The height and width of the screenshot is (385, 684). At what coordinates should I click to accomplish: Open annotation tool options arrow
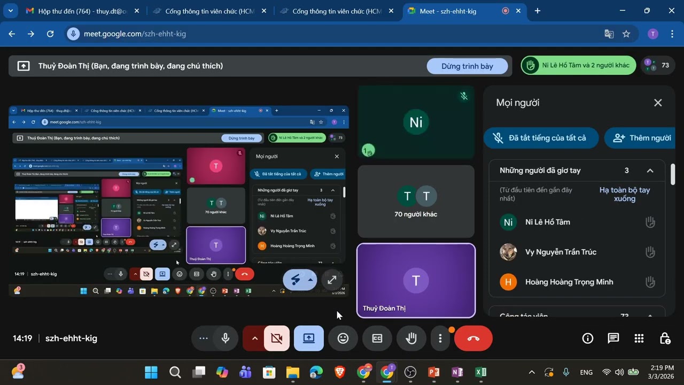coord(310,280)
